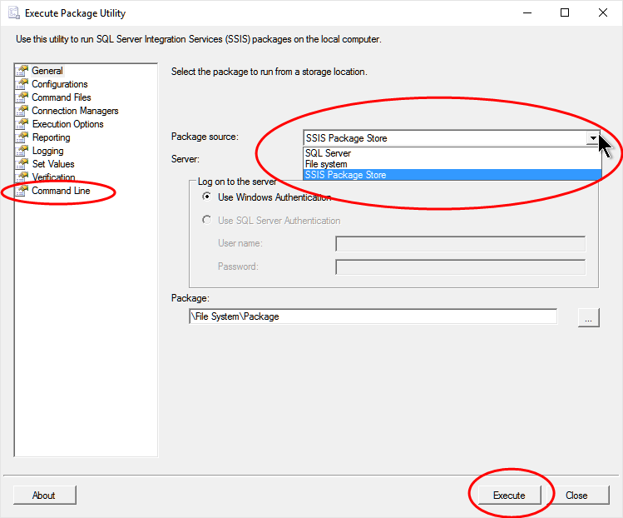Viewport: 623px width, 518px height.
Task: Go to the Command Files page
Action: coord(62,97)
